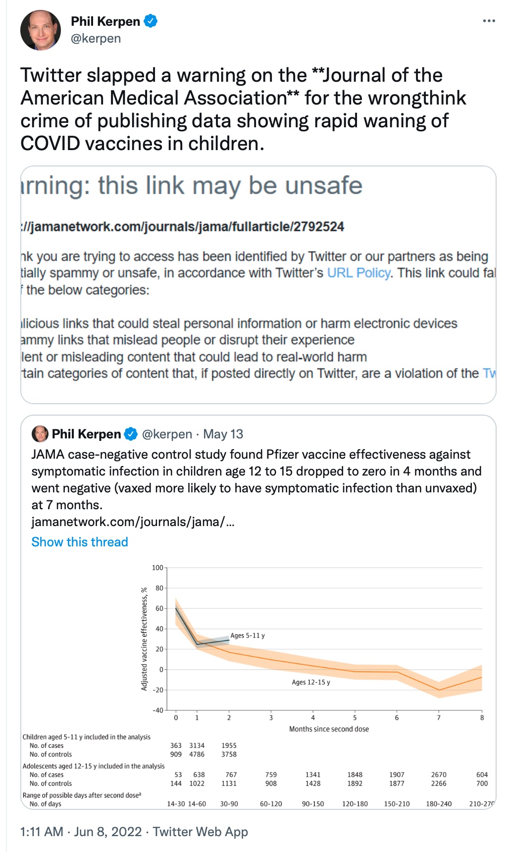This screenshot has width=508, height=852.
Task: Open the Phil Kerpen profile name at top
Action: [x=105, y=21]
